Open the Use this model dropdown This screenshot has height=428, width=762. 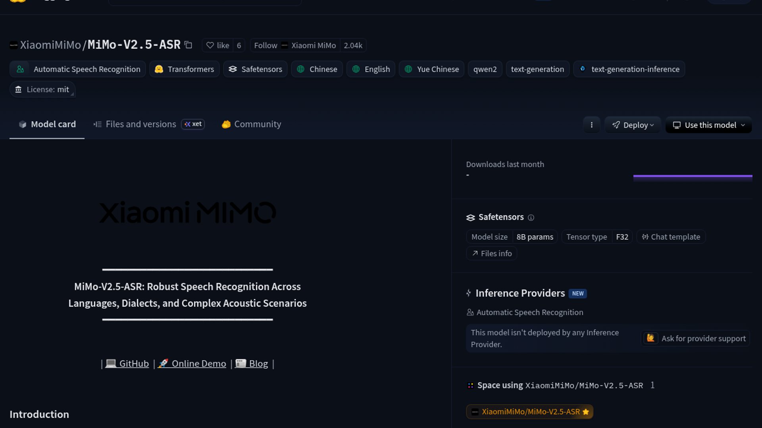[x=709, y=125]
